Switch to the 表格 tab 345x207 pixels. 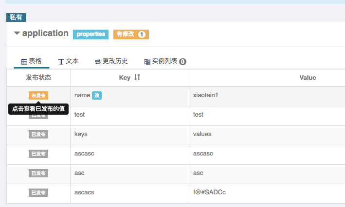pos(32,61)
